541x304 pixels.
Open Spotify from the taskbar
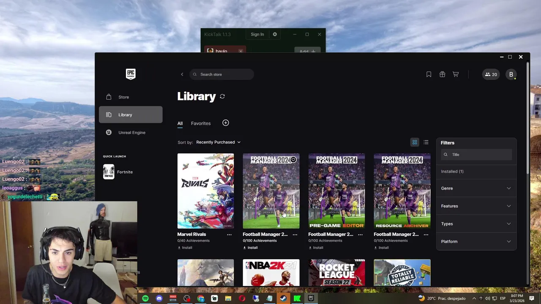[145, 299]
